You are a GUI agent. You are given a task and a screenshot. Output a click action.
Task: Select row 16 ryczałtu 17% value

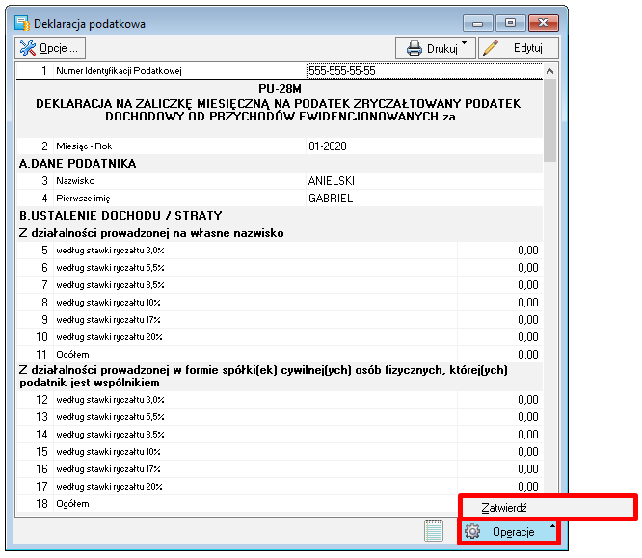tap(500, 468)
